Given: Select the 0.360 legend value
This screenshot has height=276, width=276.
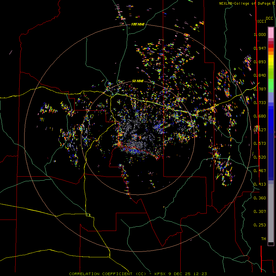Looking at the screenshot, I should [260, 198].
